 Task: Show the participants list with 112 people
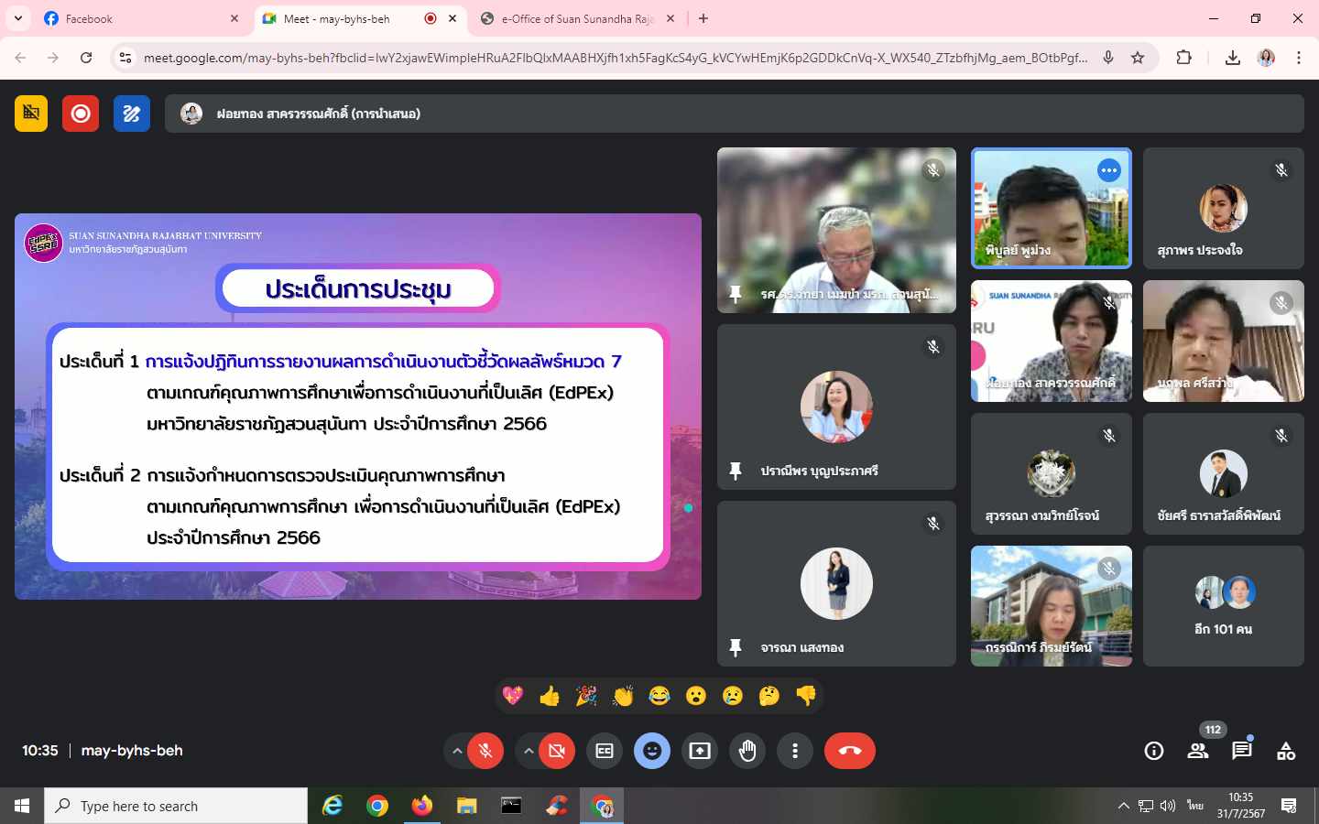point(1197,751)
